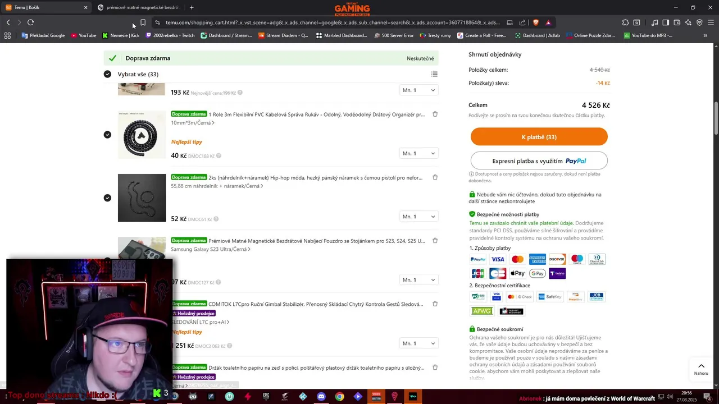The height and width of the screenshot is (404, 719).
Task: Open quantity dropdown for the 97 Kč item
Action: [x=418, y=280]
